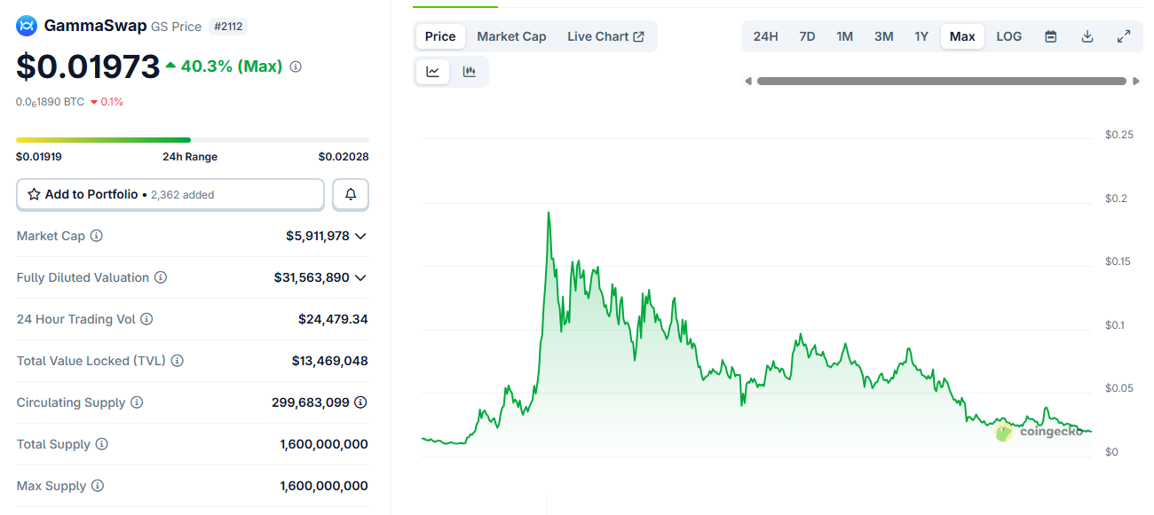
Task: Click the bell price alert icon
Action: pyautogui.click(x=351, y=194)
